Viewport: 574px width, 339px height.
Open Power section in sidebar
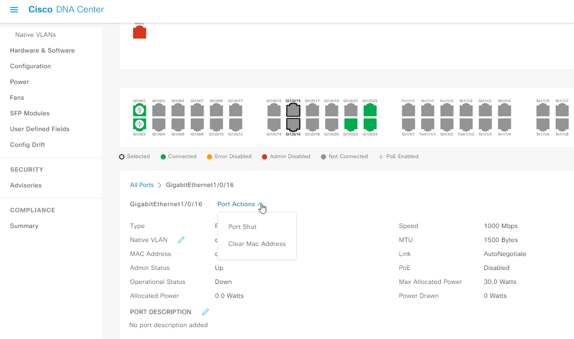[20, 82]
